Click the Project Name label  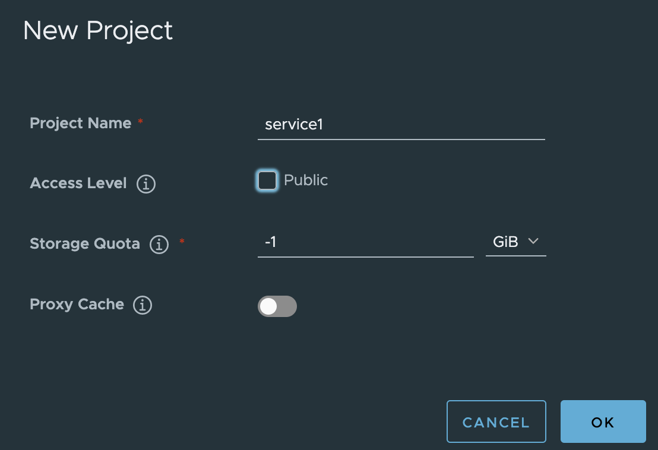coord(81,123)
